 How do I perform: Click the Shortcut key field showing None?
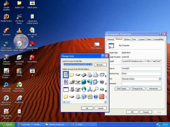pyautogui.click(x=141, y=74)
